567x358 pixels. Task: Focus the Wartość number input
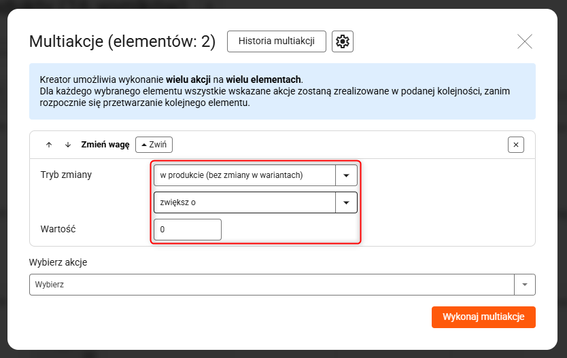click(188, 230)
